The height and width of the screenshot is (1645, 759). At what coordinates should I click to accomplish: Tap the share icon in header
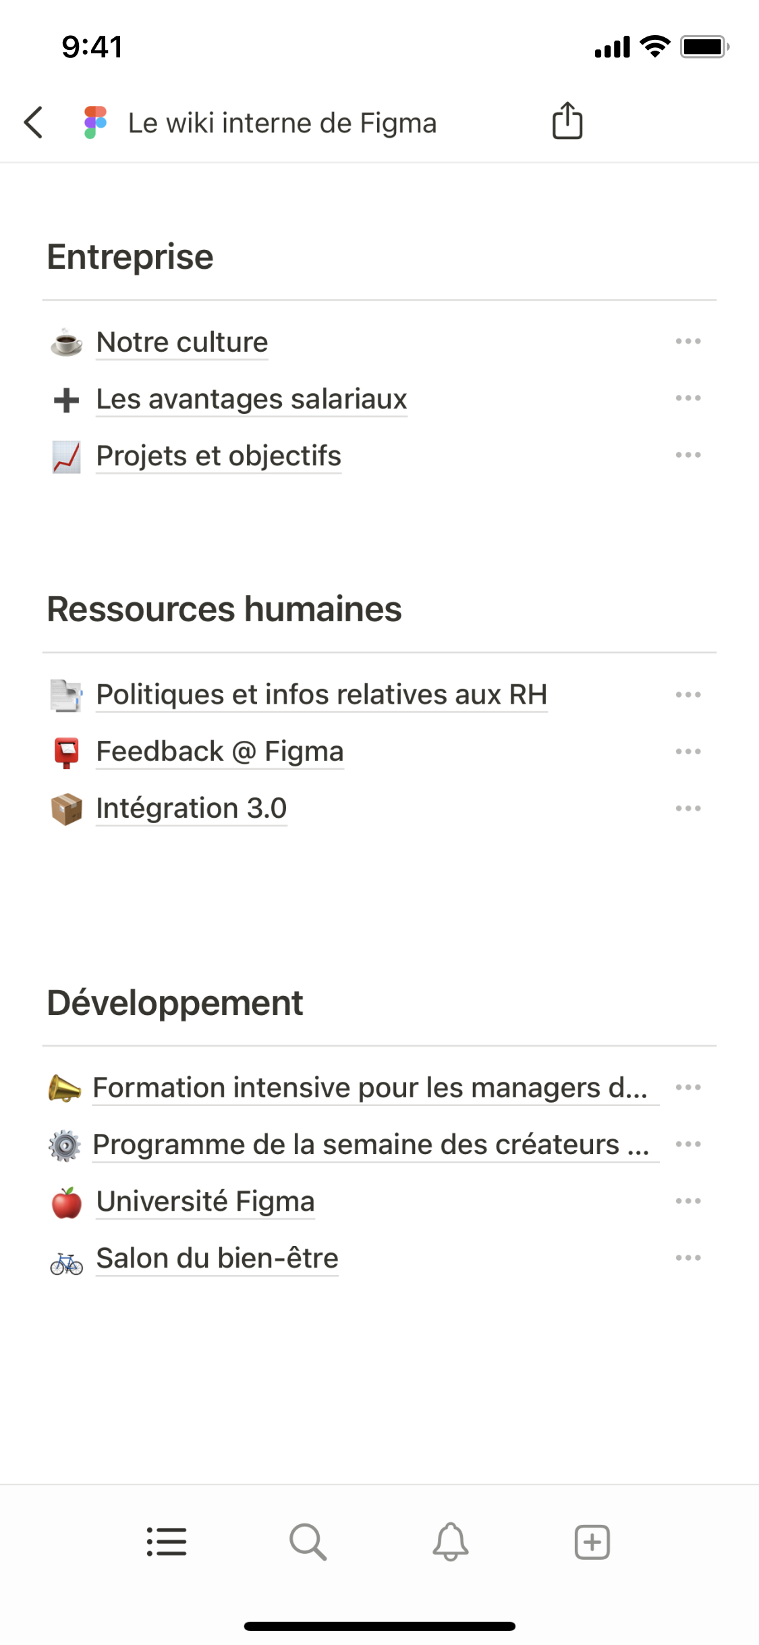[567, 122]
